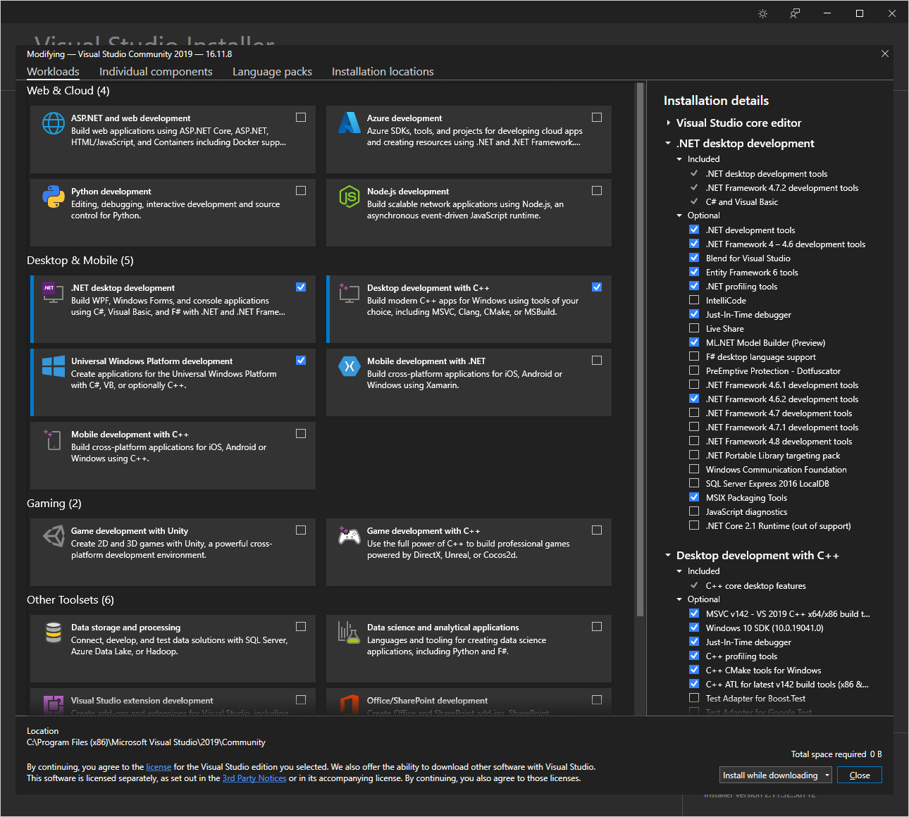The image size is (909, 817).
Task: Click the Visual Studio extension development icon
Action: [x=54, y=705]
